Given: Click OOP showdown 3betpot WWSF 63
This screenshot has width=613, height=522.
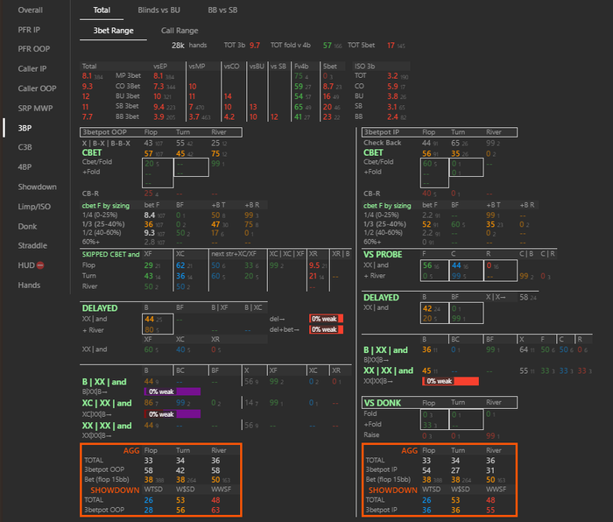Looking at the screenshot, I should pos(215,511).
